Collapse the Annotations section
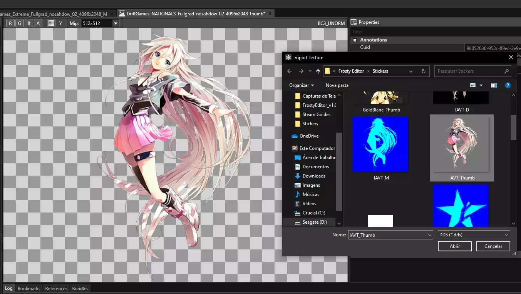521x294 pixels. pos(355,40)
